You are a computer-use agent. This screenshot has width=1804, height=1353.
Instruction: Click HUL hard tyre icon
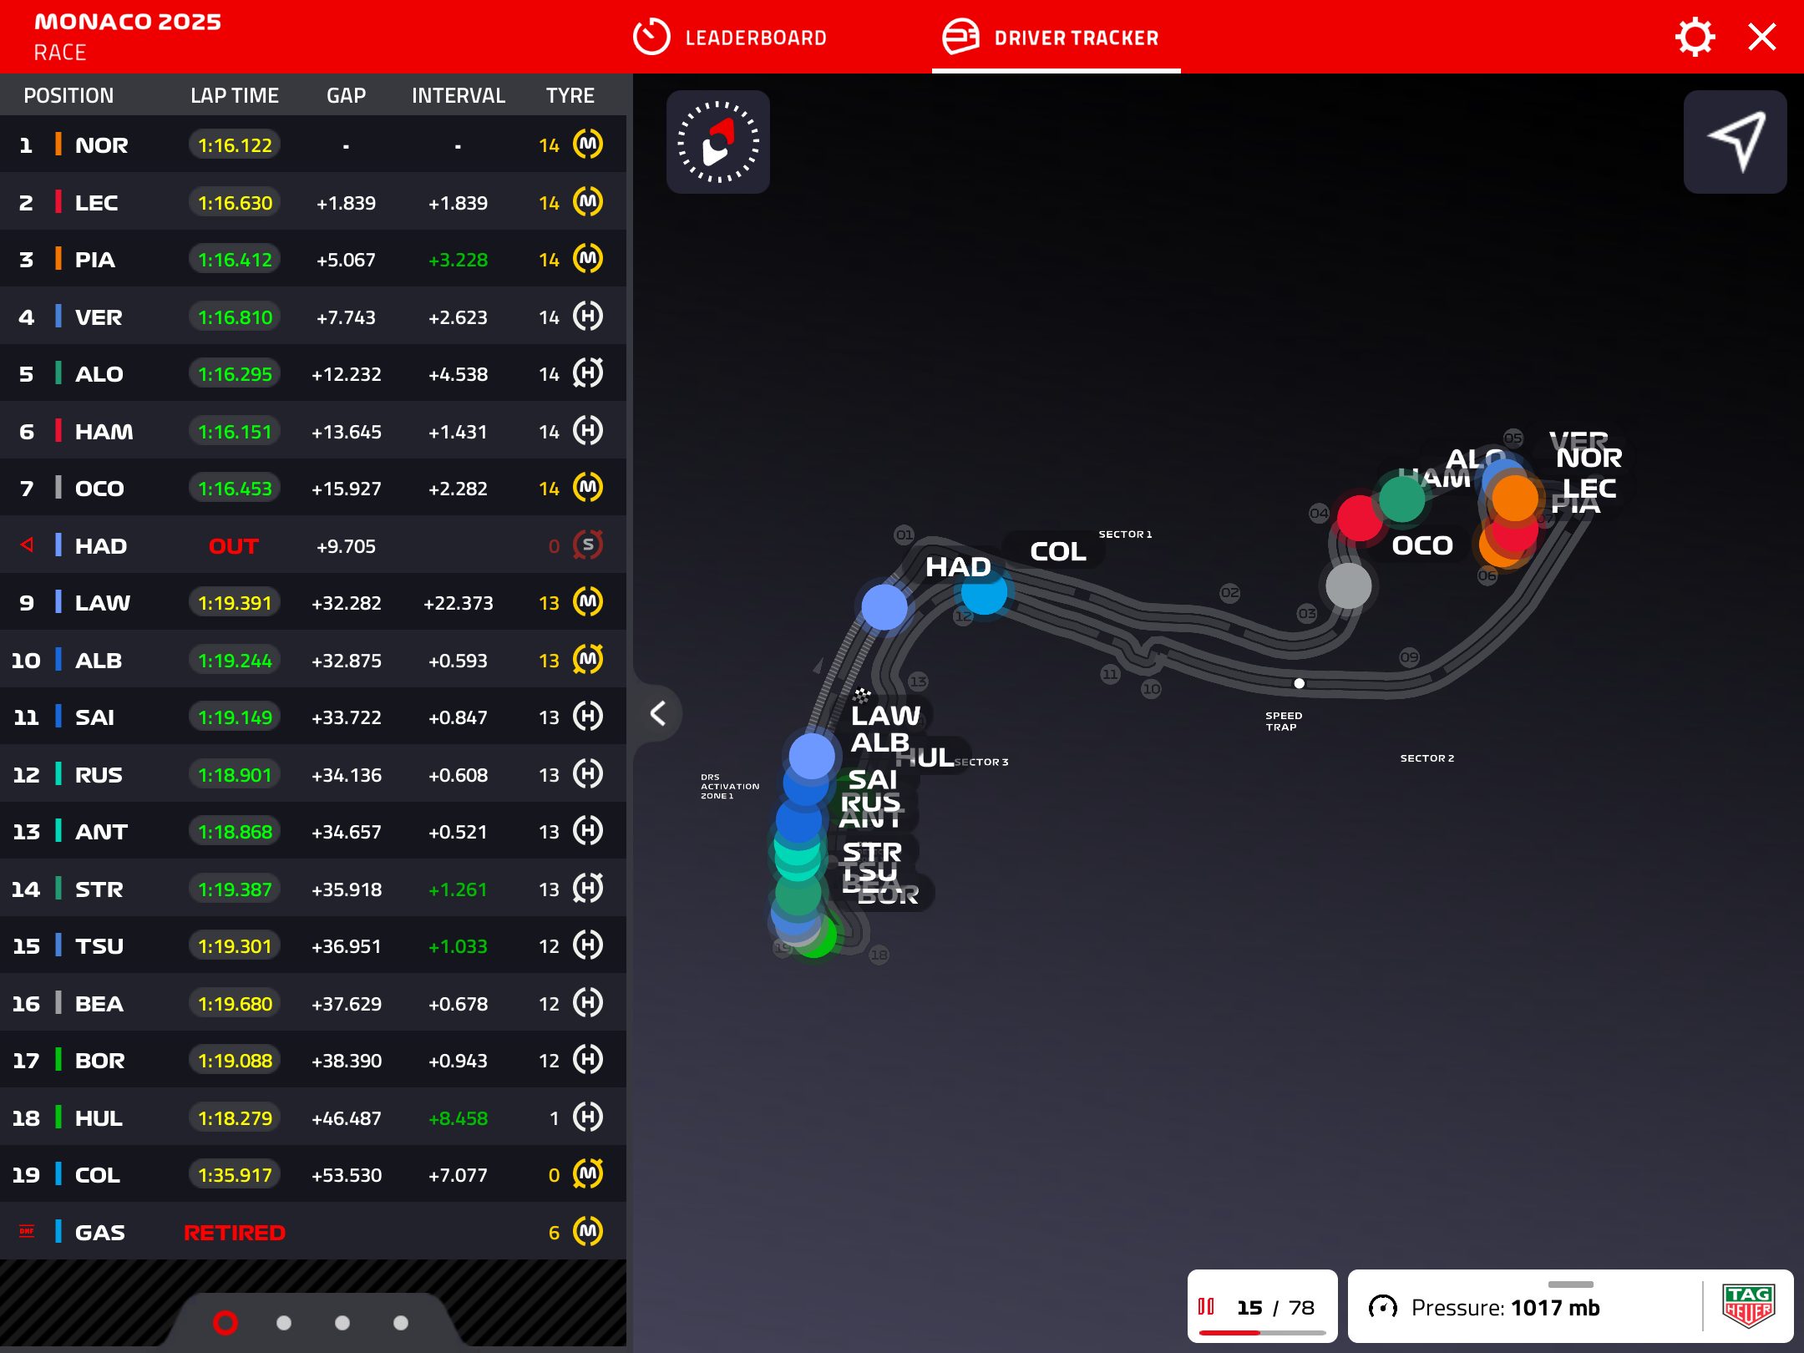(x=588, y=1117)
